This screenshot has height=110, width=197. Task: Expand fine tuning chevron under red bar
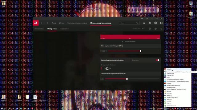coord(122,42)
